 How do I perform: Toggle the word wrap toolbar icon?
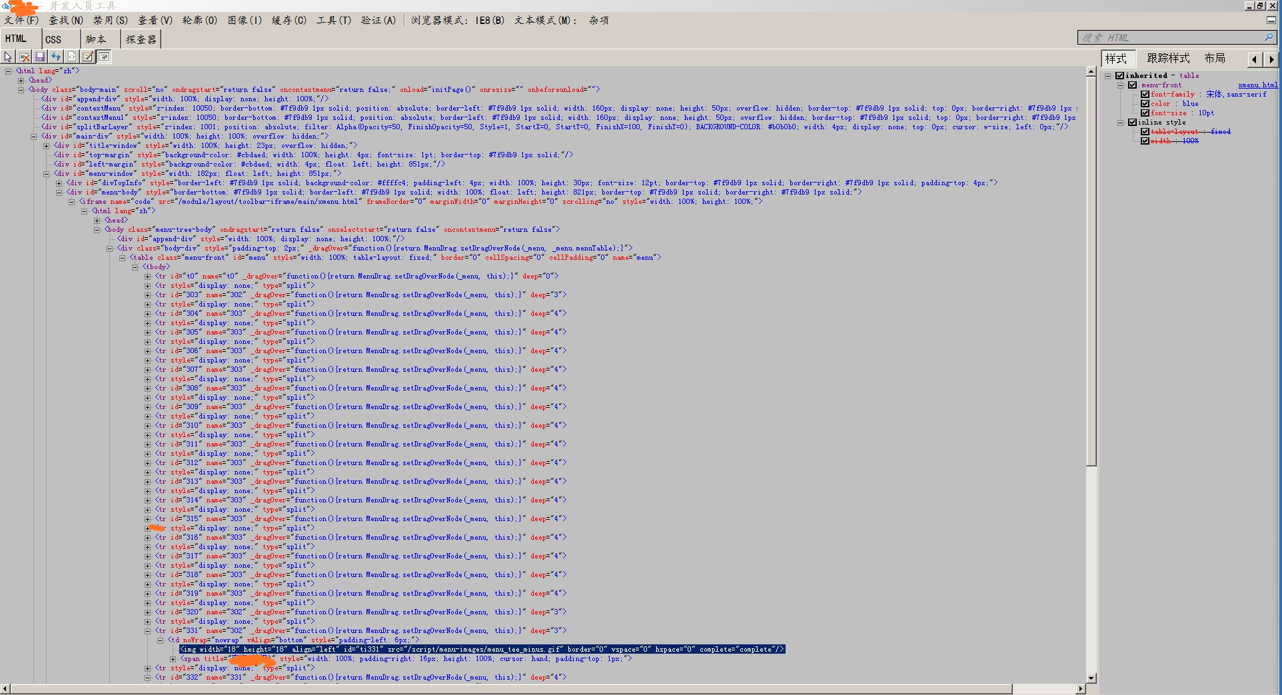pos(104,57)
